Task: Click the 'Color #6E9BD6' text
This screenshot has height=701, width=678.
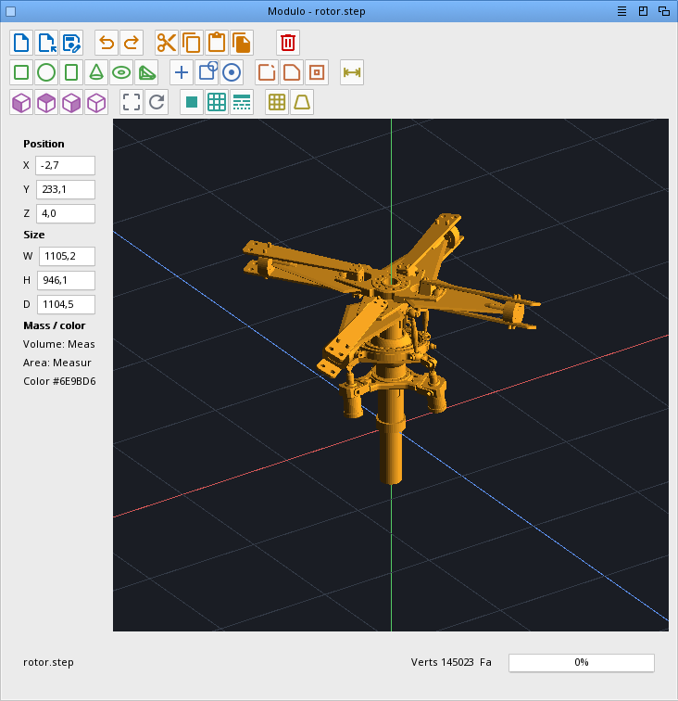Action: (x=59, y=381)
